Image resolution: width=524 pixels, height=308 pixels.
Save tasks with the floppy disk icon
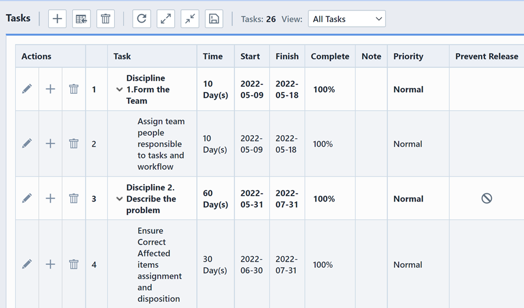(214, 19)
